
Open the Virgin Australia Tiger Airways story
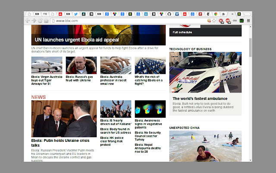tap(47, 80)
